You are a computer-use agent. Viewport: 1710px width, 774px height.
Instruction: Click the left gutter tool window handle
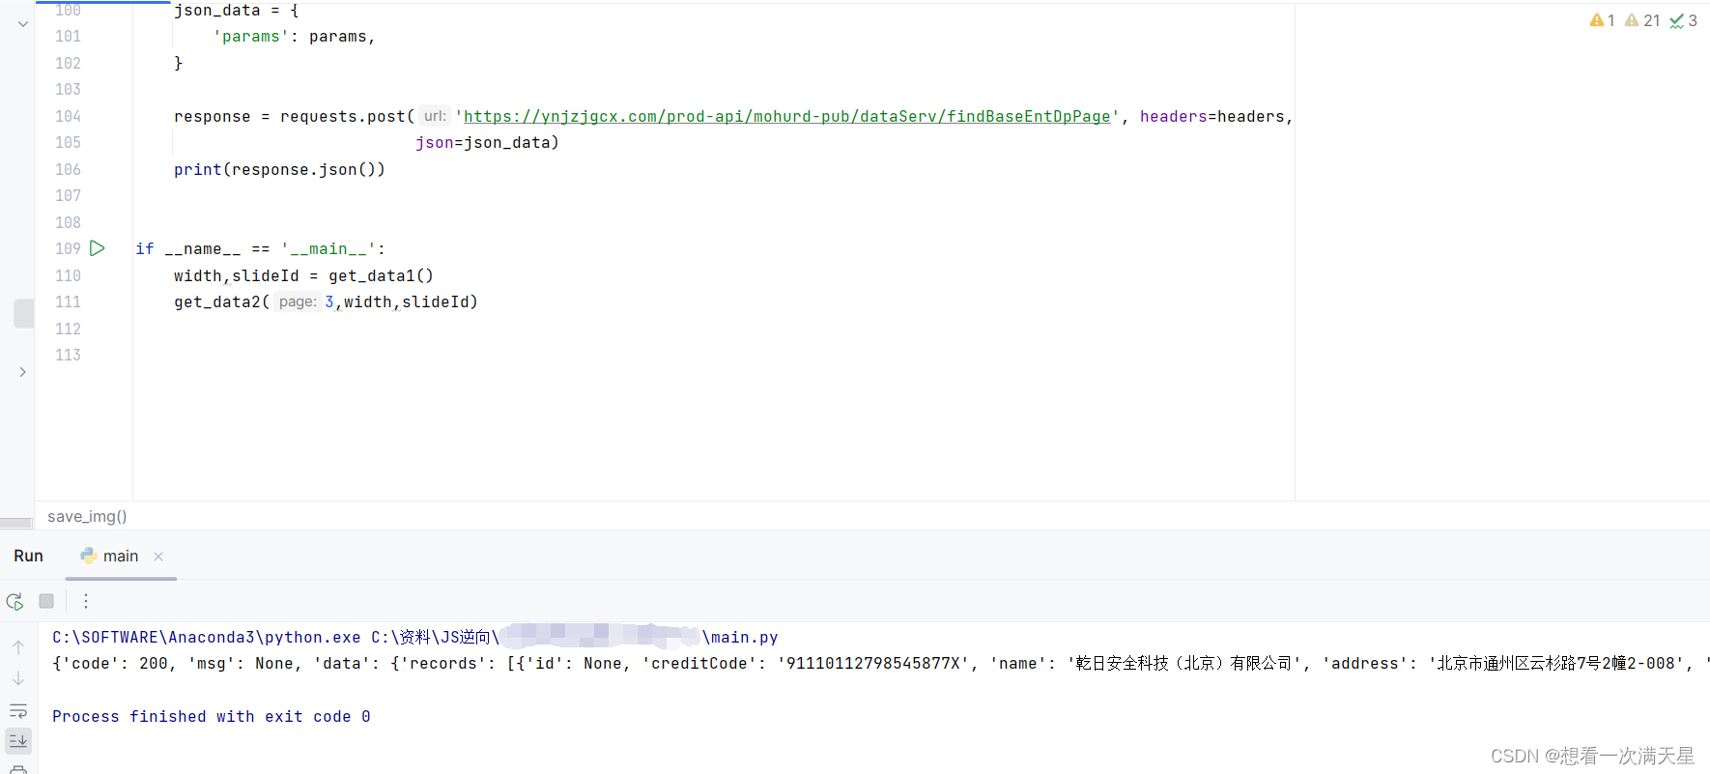pos(23,313)
